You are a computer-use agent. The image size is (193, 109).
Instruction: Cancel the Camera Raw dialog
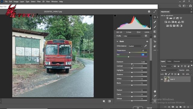coord(149,108)
